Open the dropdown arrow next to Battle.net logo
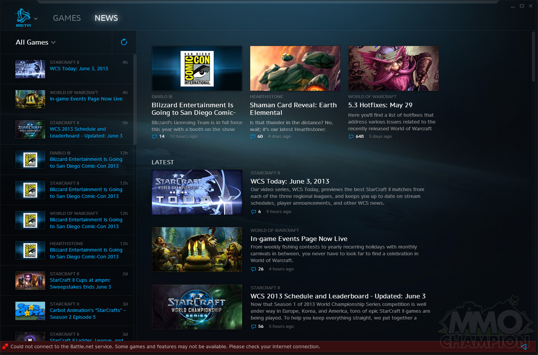538x355 pixels. [x=36, y=19]
